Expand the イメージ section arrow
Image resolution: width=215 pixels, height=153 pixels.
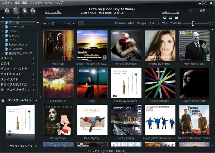click(34, 58)
